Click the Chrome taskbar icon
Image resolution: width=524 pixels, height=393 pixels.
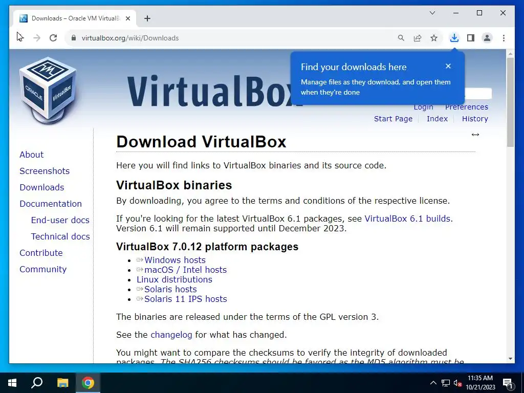point(88,383)
